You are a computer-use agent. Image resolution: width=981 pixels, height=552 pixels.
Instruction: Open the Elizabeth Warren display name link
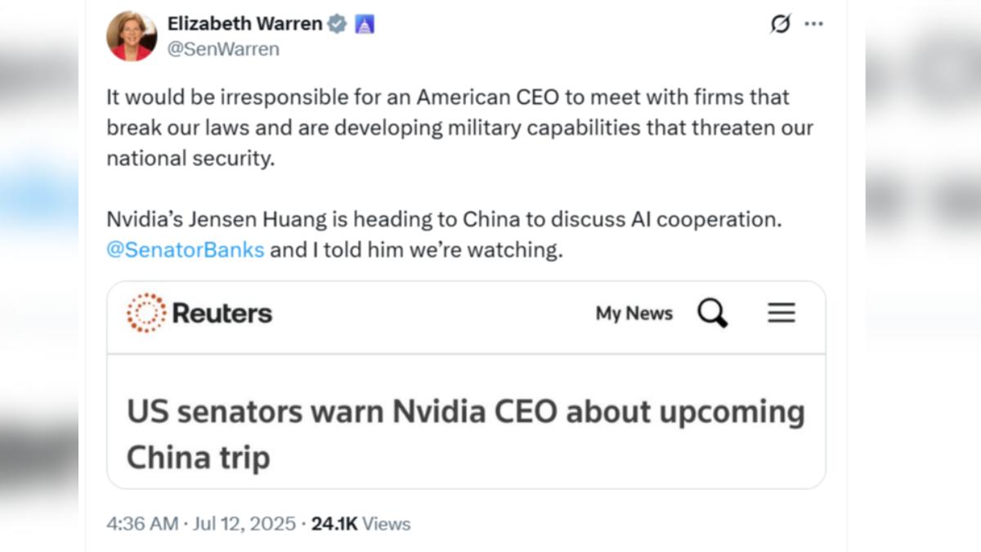tap(244, 24)
